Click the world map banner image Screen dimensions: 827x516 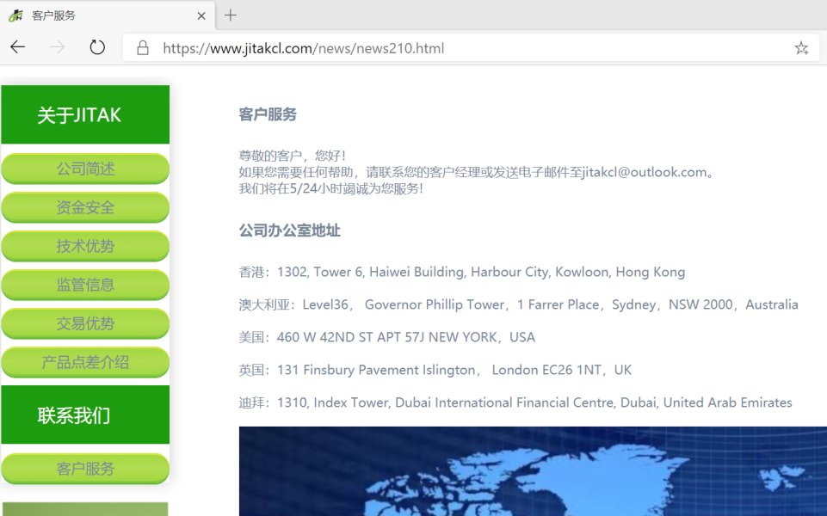tap(533, 471)
